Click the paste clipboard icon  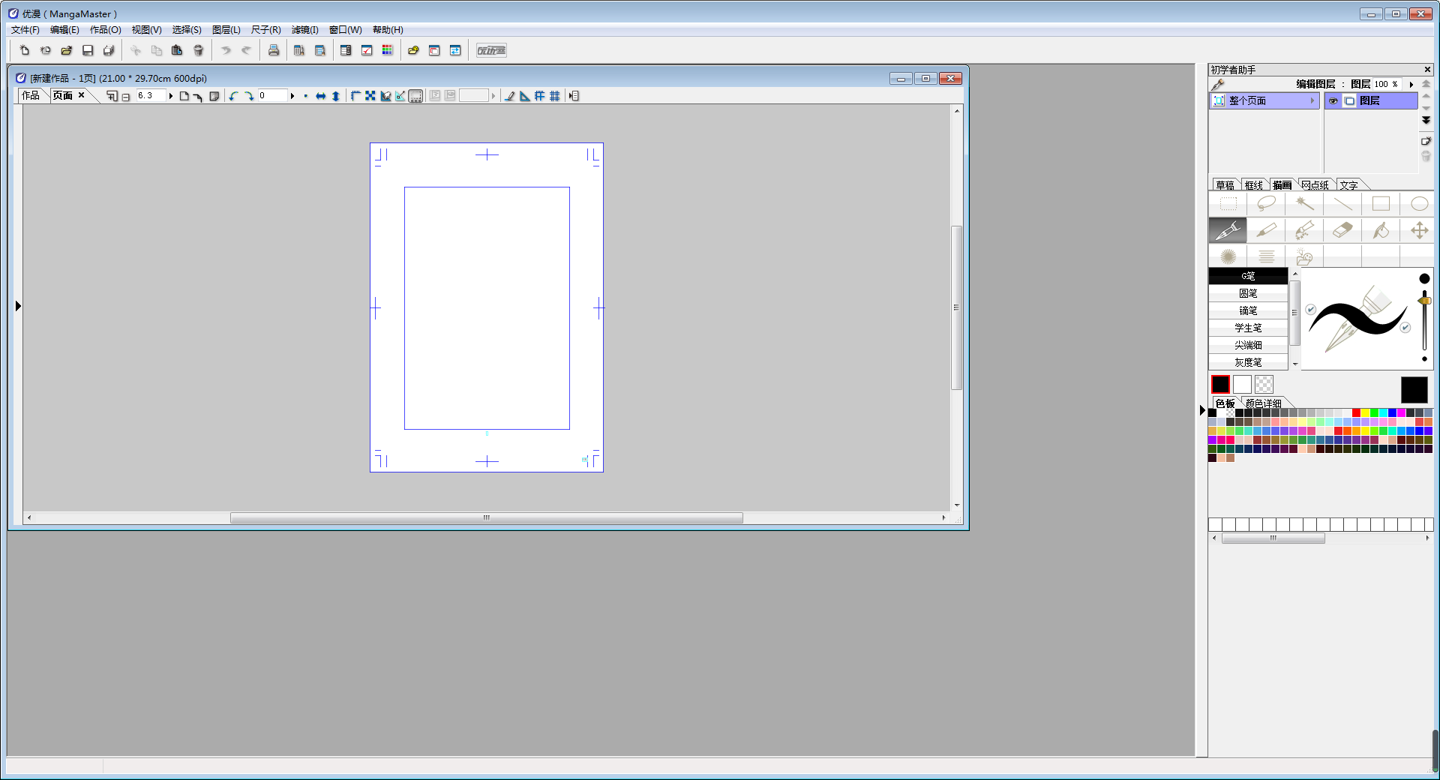[177, 50]
